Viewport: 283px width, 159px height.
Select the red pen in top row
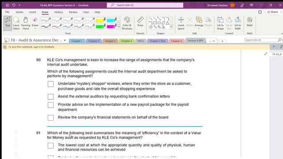pos(57,19)
